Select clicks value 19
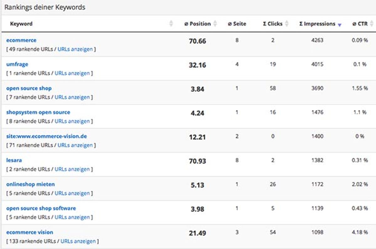Screen dimensions: 376x249 pos(273,64)
